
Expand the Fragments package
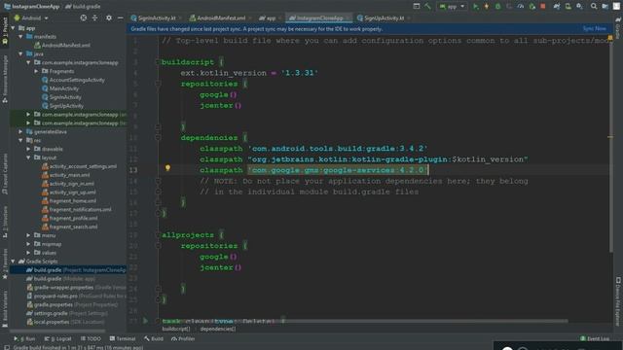point(36,71)
